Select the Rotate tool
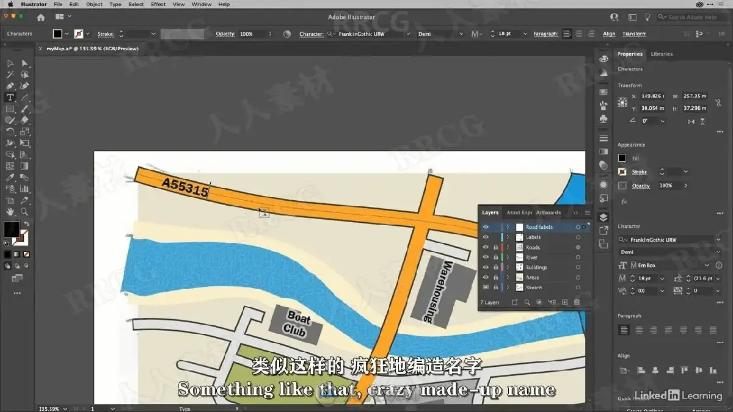Screen dimensions: 733x412 coord(10,132)
